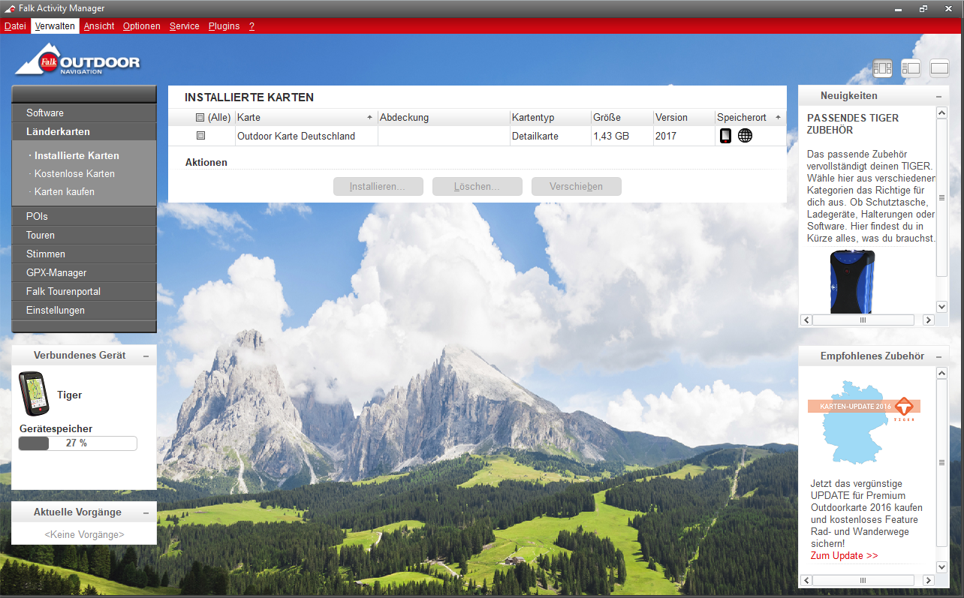Open the ? help menu

[252, 26]
